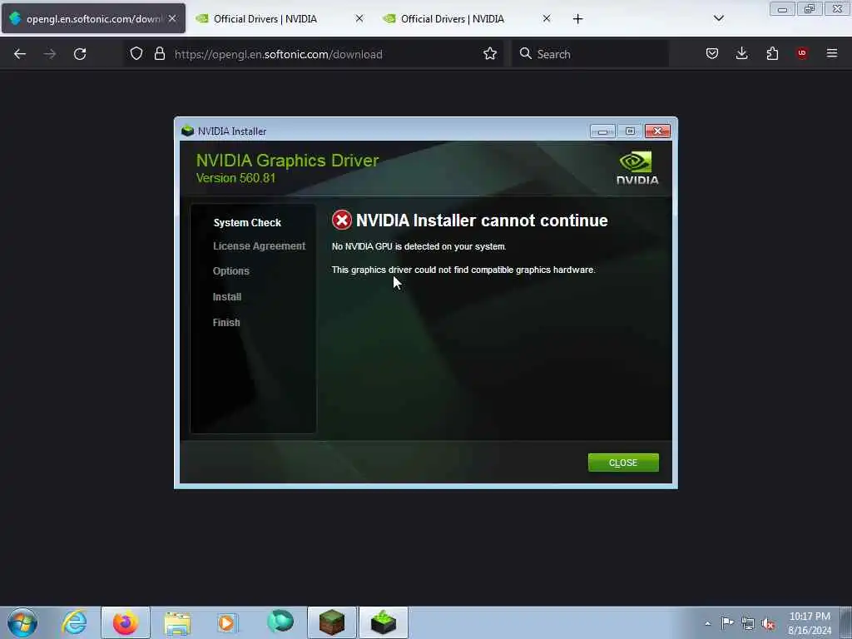
Task: Reload the current page
Action: (80, 54)
